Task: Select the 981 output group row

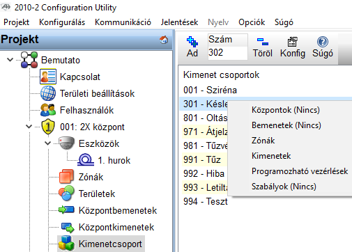Action: [206, 145]
